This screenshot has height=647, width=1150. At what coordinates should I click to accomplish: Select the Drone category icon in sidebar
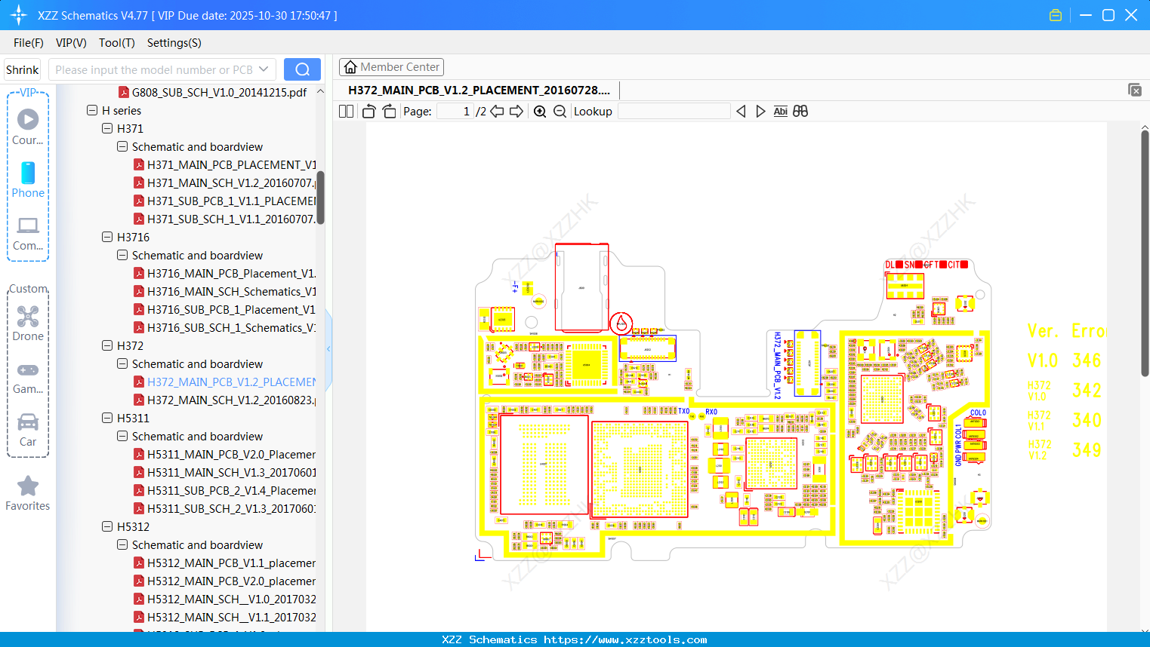27,316
